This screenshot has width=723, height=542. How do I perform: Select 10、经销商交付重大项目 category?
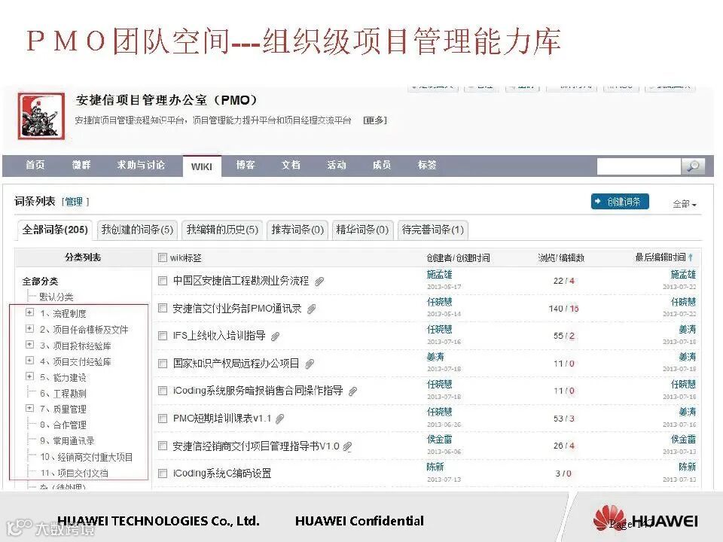click(x=86, y=457)
